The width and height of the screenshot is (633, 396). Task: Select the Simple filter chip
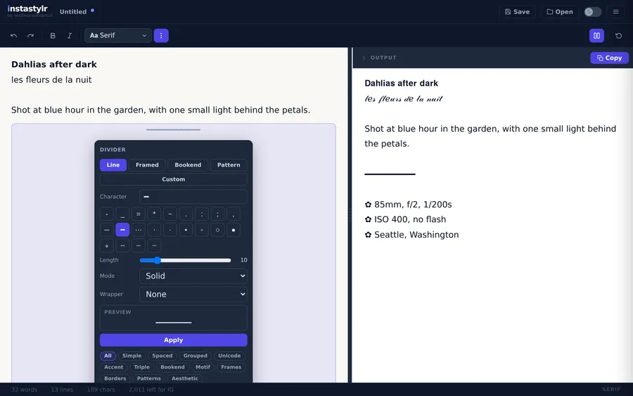(132, 356)
